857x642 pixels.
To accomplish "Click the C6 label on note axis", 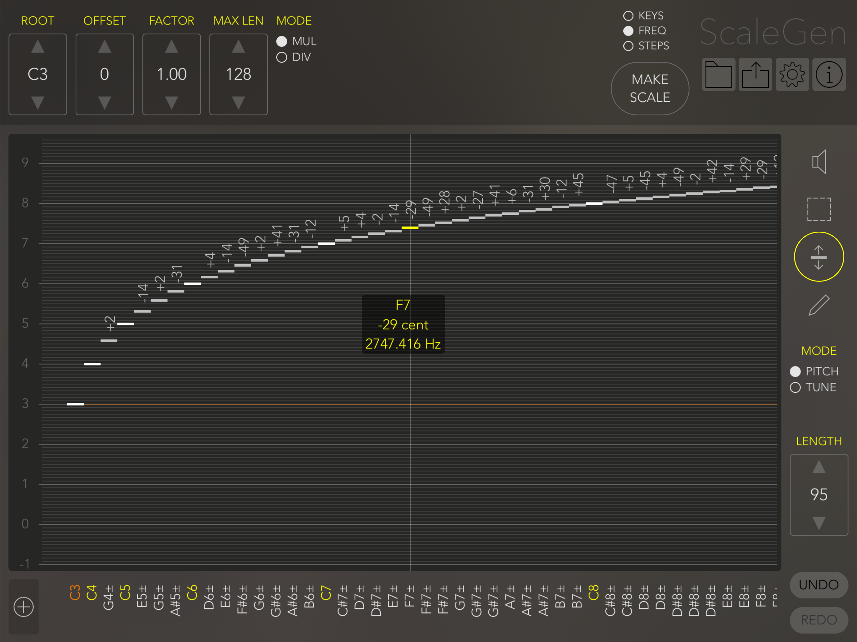I will click(x=192, y=592).
